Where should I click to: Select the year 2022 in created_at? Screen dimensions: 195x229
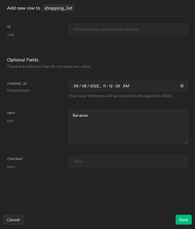[x=94, y=86]
